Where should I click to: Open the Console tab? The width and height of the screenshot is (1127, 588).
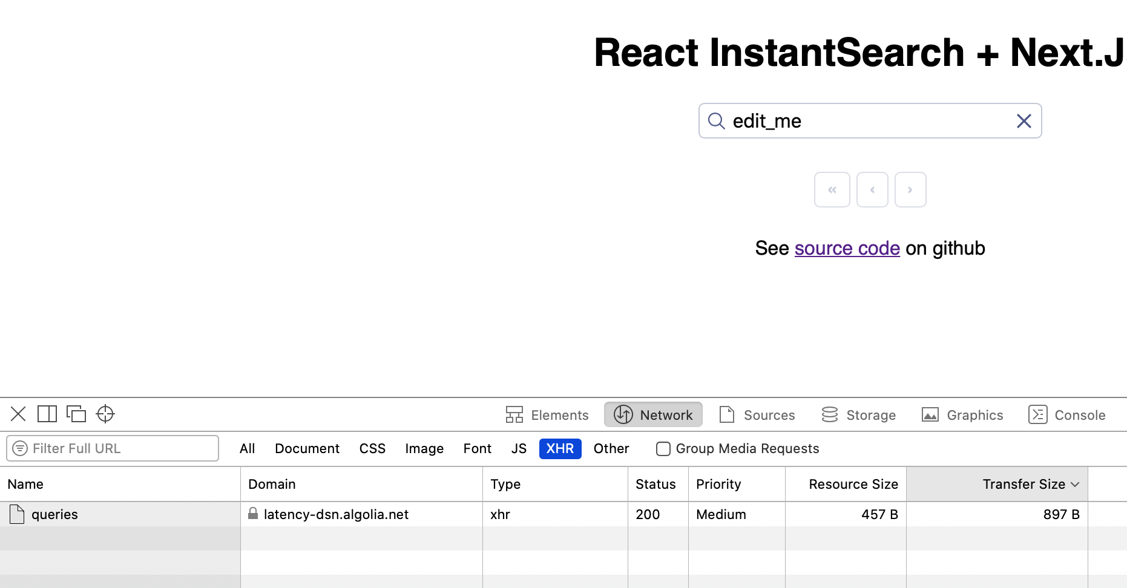(x=1066, y=415)
